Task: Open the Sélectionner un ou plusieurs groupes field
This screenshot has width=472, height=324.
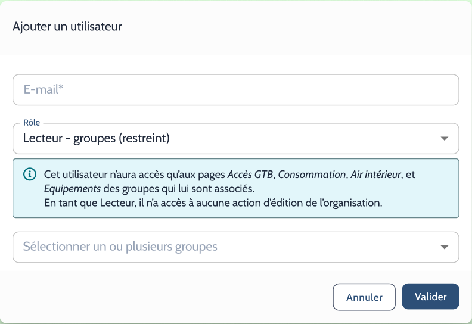Action: click(x=235, y=247)
